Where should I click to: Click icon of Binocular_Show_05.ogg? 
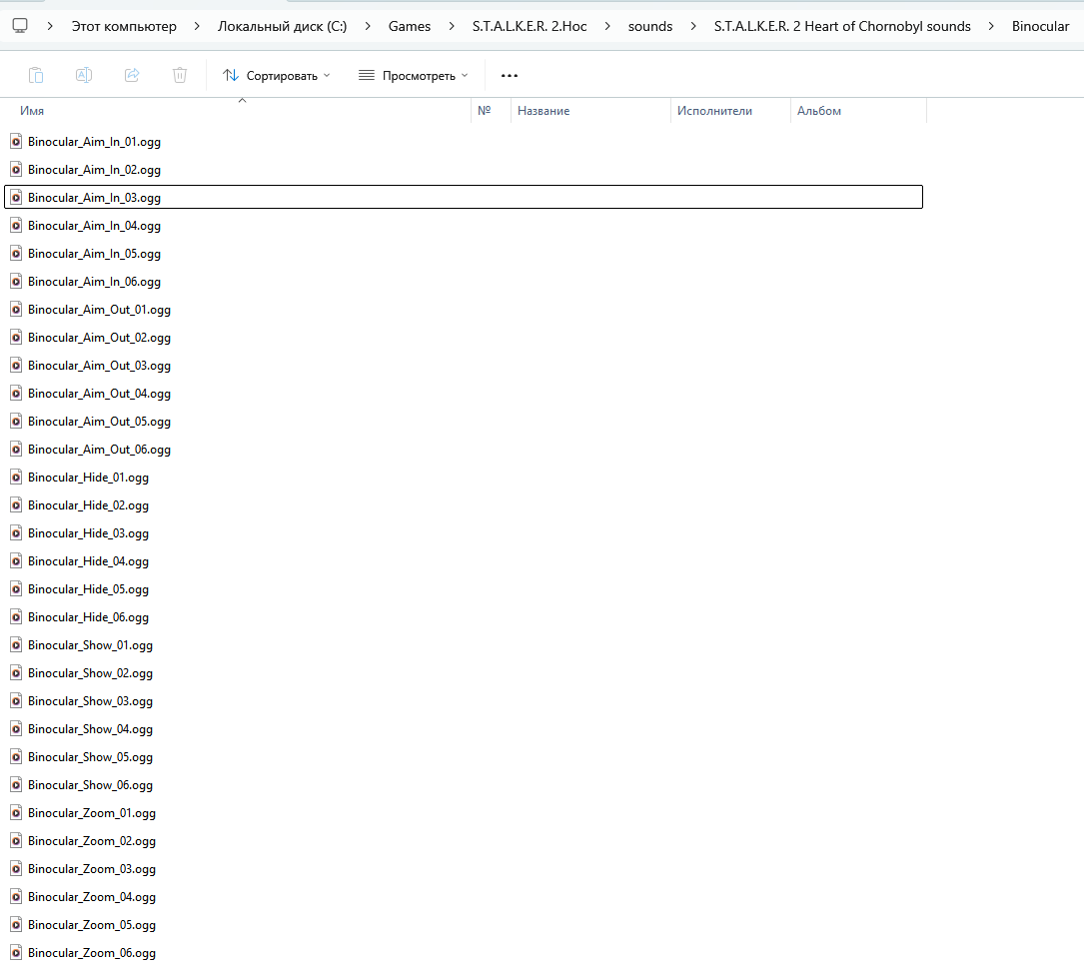pos(16,757)
